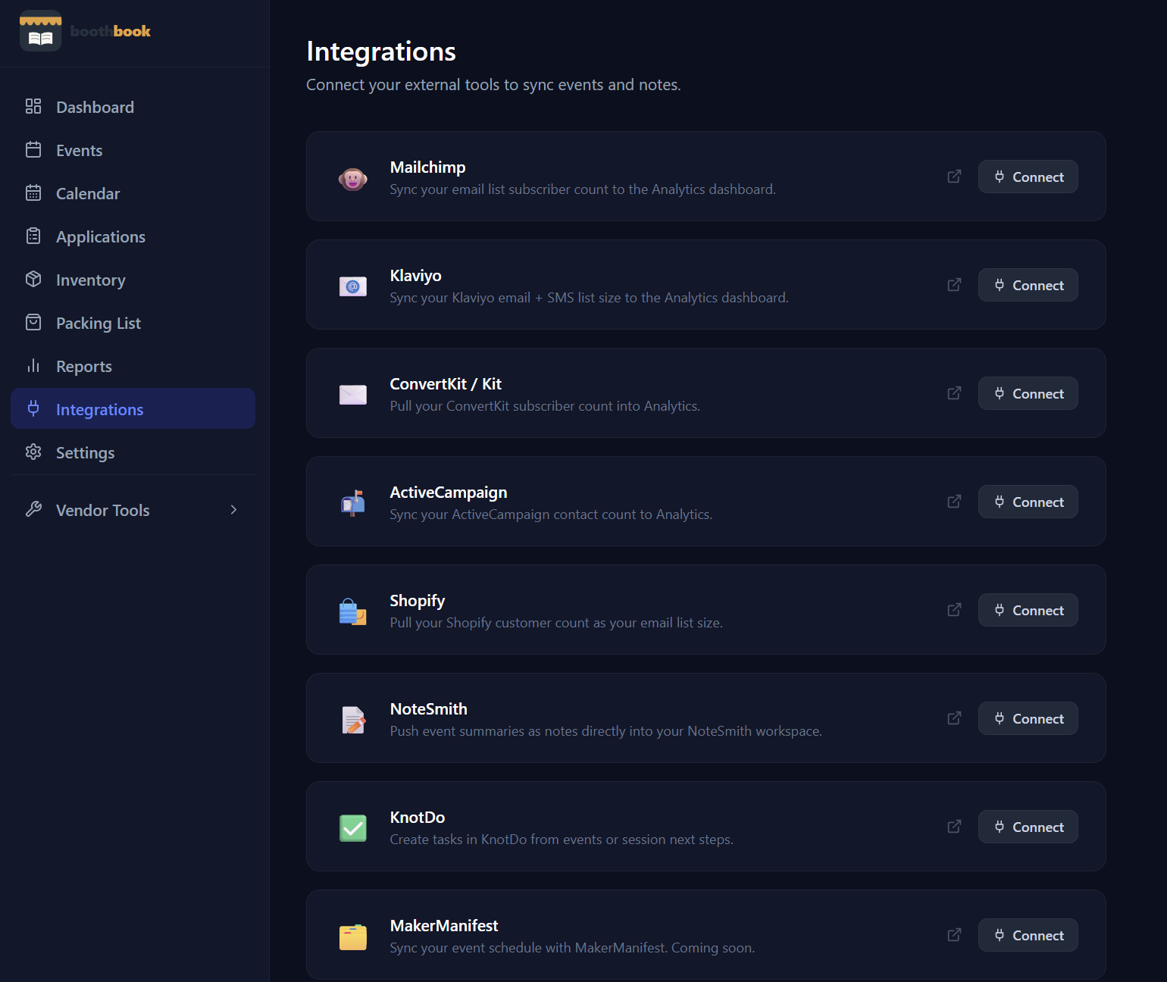Click the Reports bar chart icon
This screenshot has width=1167, height=982.
33,365
